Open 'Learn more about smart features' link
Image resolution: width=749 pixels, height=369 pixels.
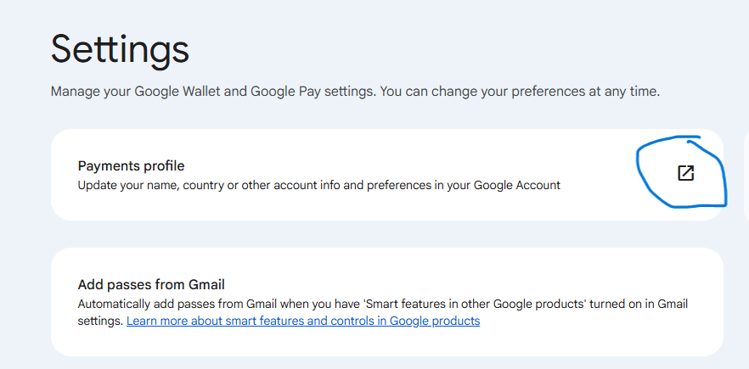click(303, 321)
